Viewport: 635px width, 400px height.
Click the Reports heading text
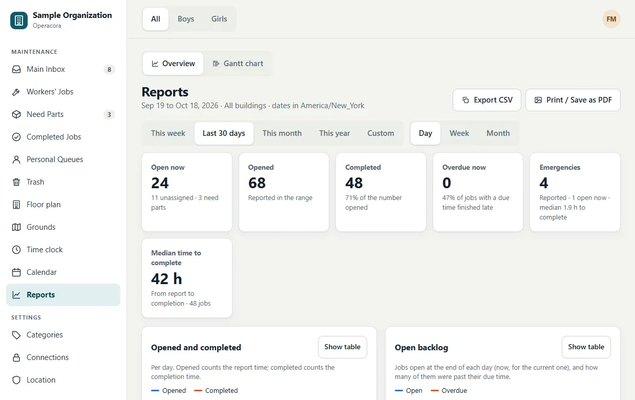[165, 92]
